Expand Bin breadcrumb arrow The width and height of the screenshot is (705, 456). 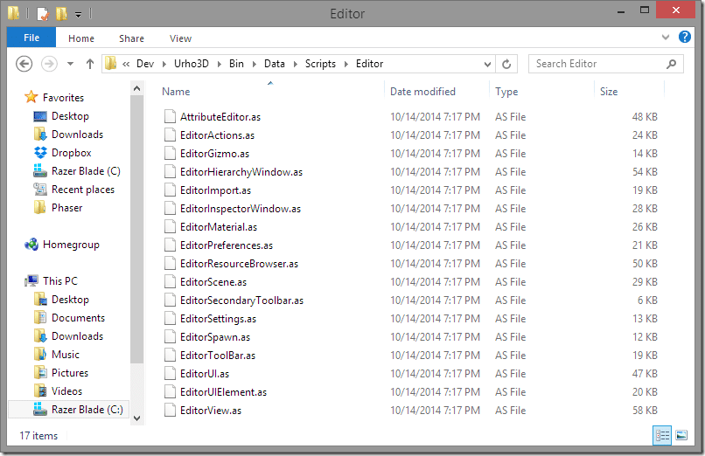254,64
